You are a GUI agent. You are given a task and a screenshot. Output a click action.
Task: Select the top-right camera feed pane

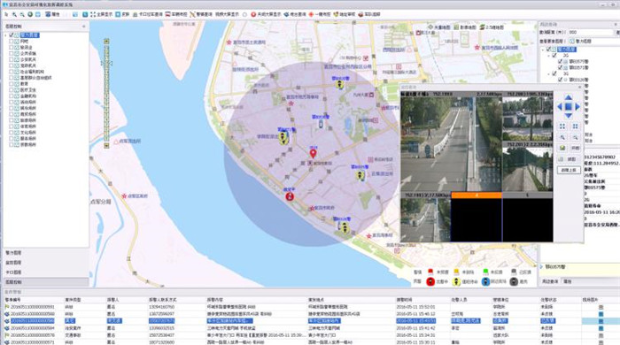click(x=528, y=116)
